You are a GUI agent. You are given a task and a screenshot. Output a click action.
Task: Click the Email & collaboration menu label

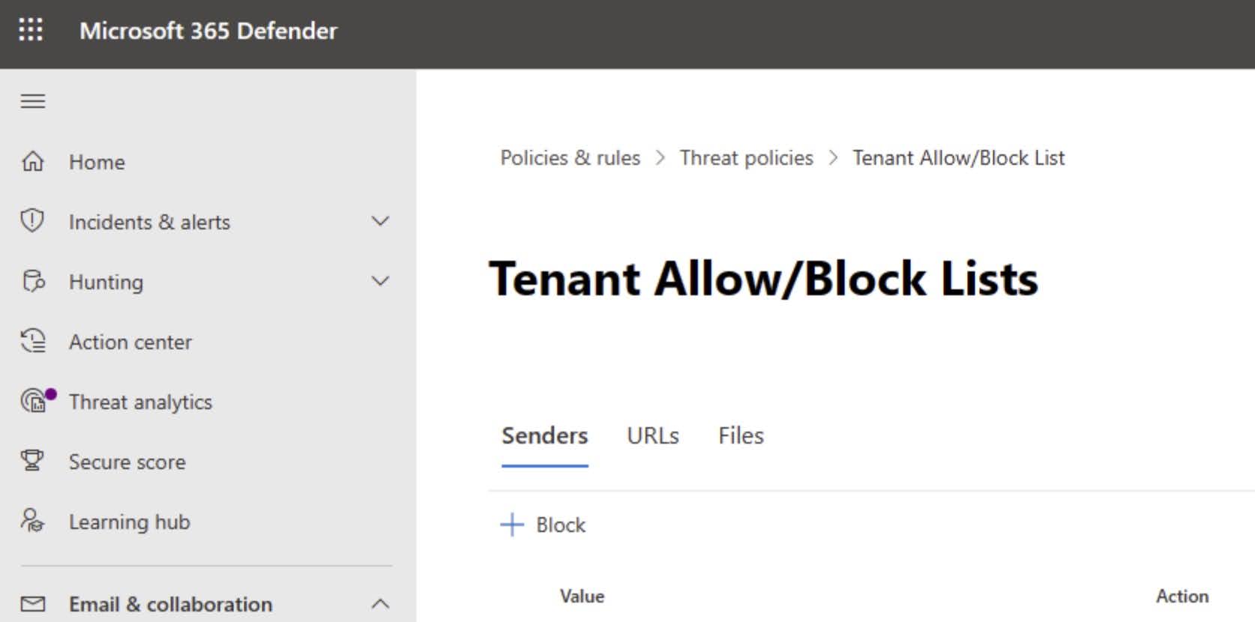pyautogui.click(x=171, y=604)
